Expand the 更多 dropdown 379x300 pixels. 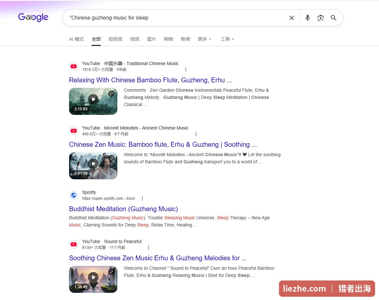204,39
